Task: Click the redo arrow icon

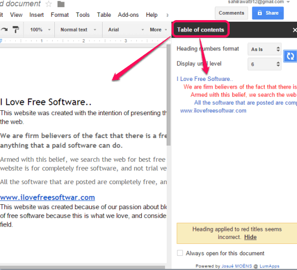Action: click(4, 29)
